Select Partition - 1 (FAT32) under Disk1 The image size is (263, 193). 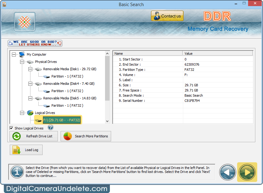[x=67, y=76]
